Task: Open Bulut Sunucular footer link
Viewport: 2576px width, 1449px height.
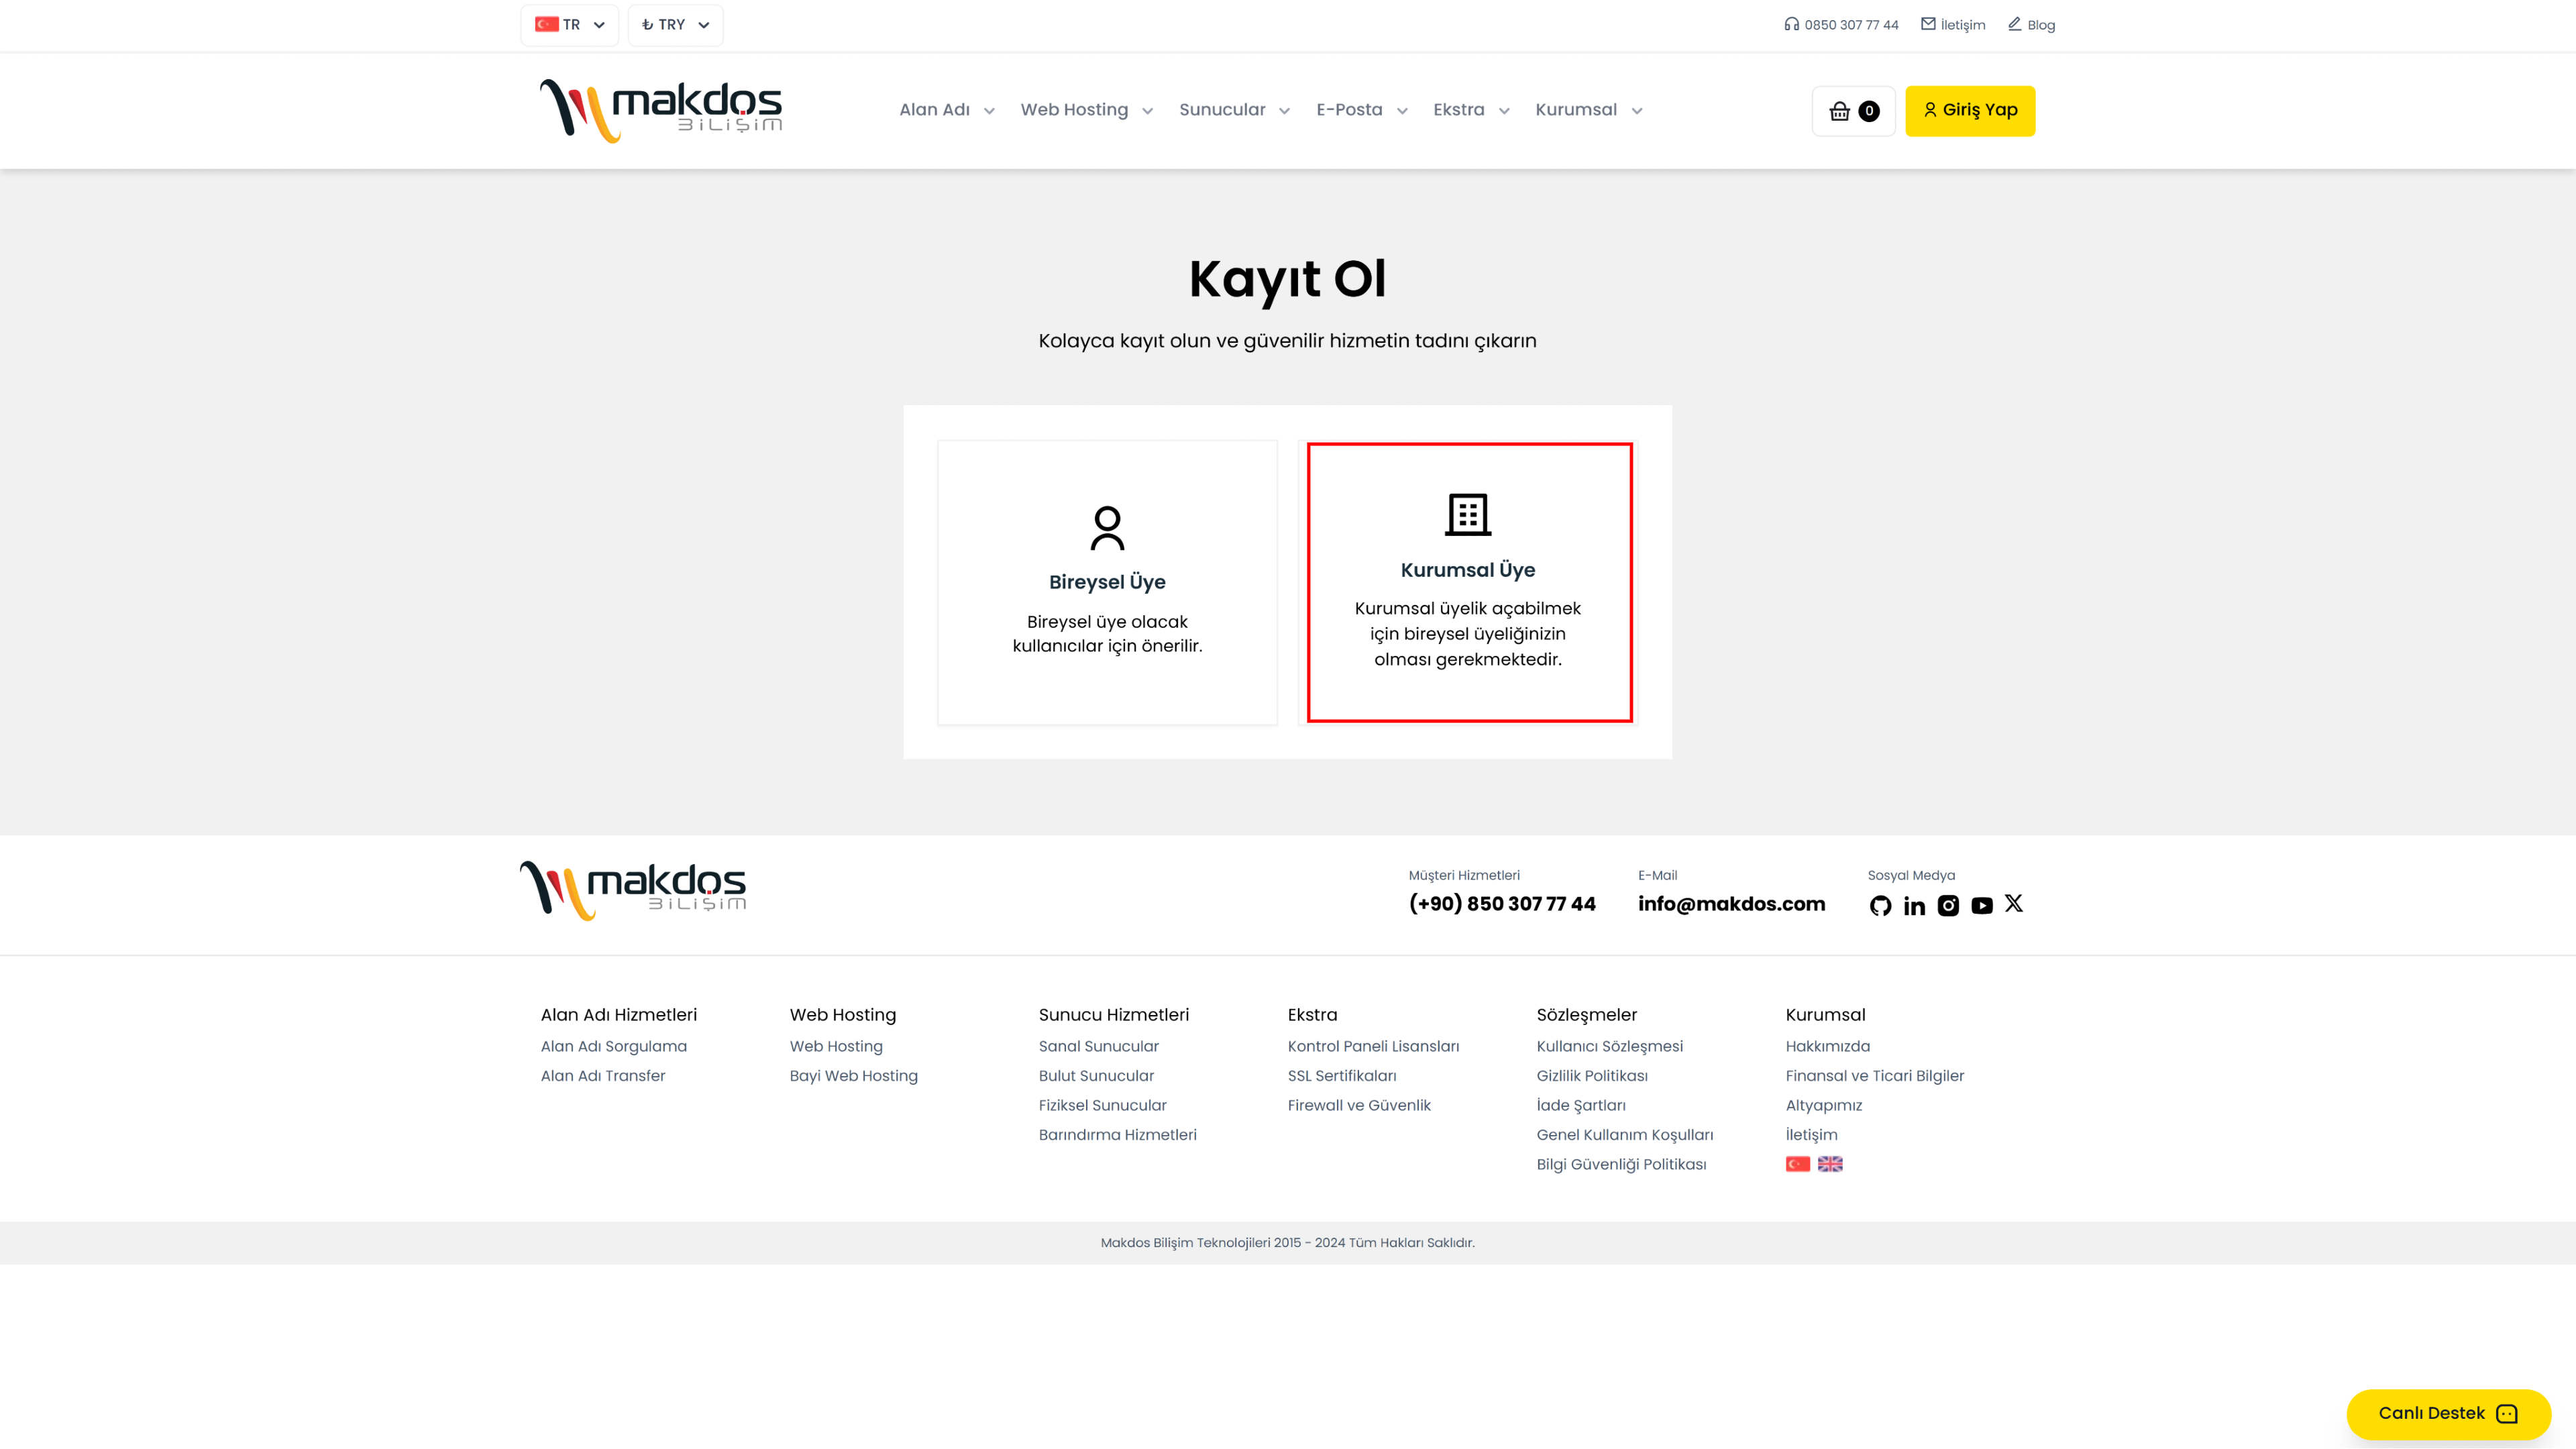Action: 1096,1076
